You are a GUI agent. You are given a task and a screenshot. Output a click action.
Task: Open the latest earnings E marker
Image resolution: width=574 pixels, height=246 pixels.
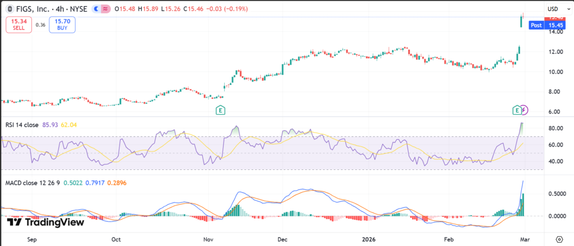click(517, 111)
